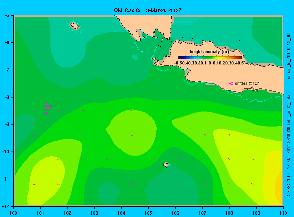Click the 'height anomaly (m)' legend label

click(209, 52)
